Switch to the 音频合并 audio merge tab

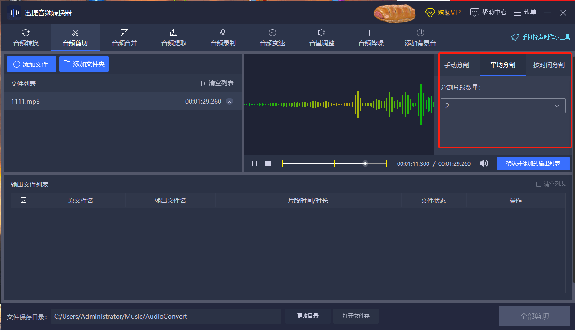pyautogui.click(x=125, y=38)
